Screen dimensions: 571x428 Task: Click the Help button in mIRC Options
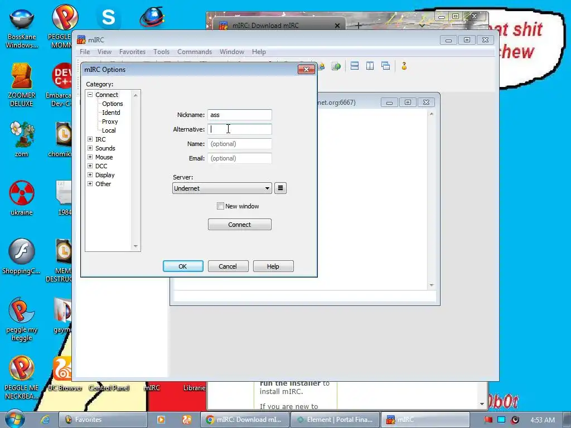click(x=273, y=266)
